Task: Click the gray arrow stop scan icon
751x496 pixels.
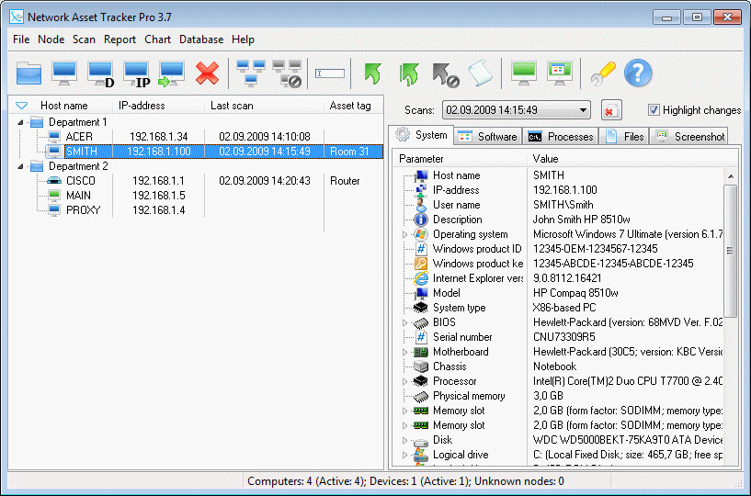Action: [446, 75]
